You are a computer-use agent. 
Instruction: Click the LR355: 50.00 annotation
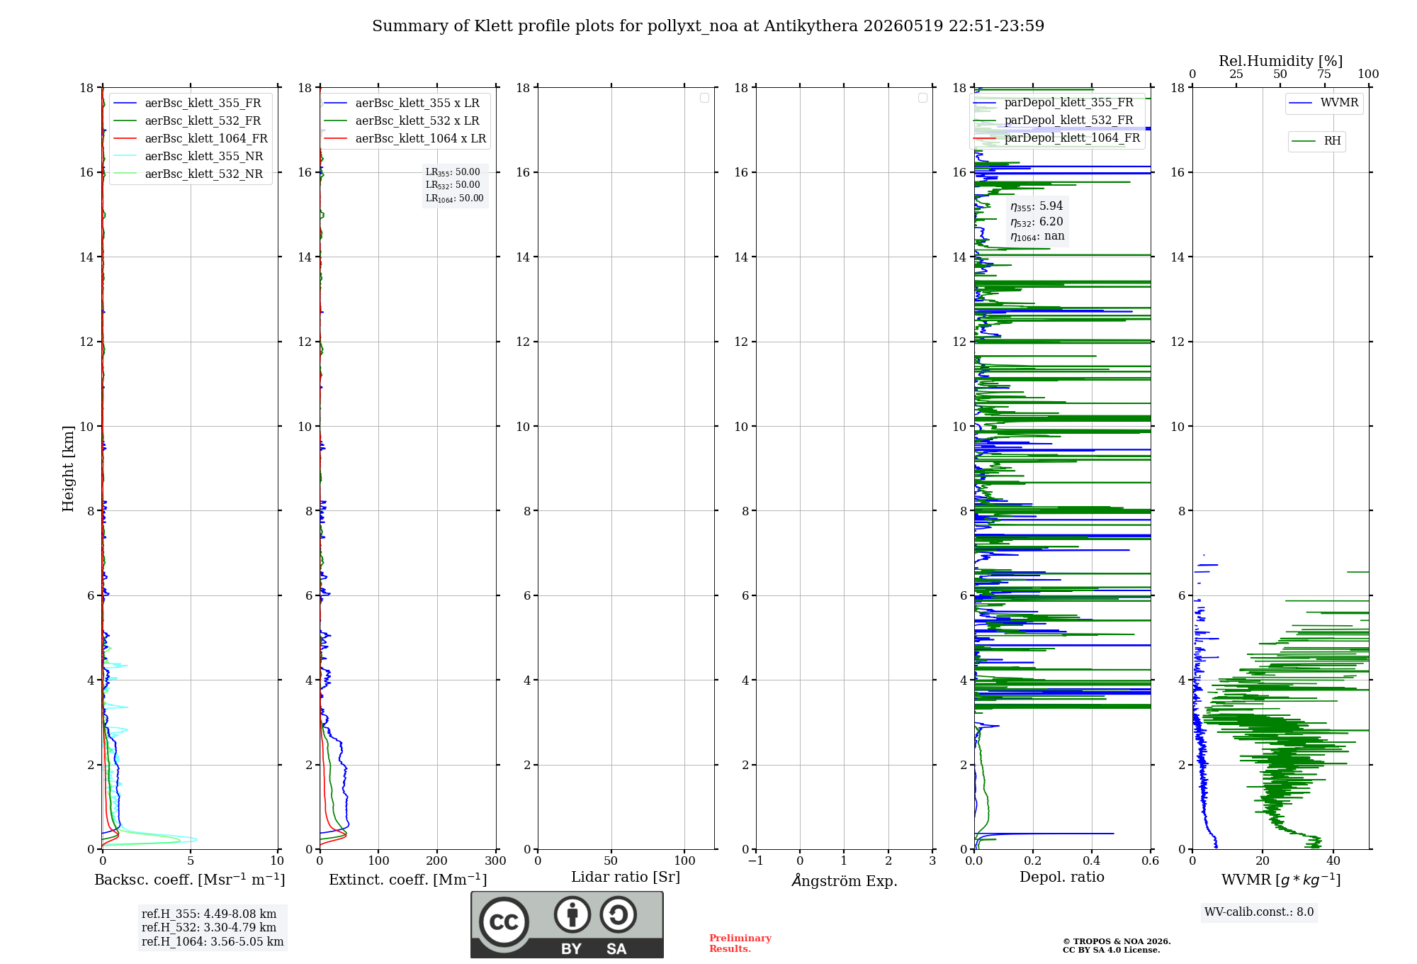click(x=453, y=172)
